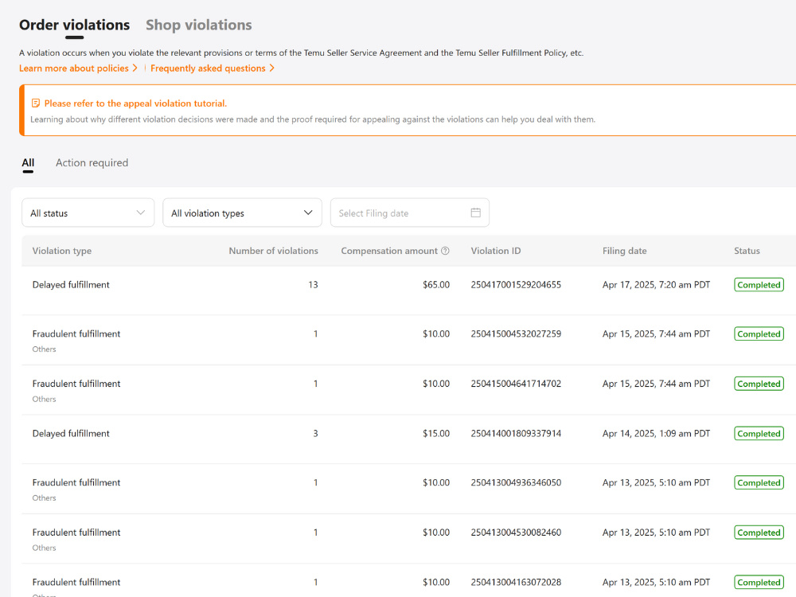Expand the All violation types dropdown
This screenshot has height=597, width=796.
(x=242, y=213)
